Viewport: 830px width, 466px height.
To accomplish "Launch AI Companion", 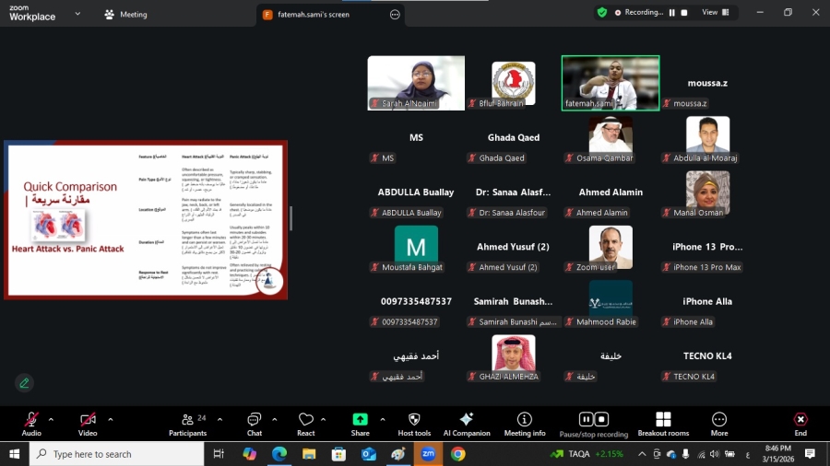I will tap(467, 420).
